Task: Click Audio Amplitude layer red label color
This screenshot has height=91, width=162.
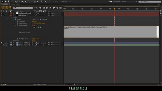Action: (11, 13)
